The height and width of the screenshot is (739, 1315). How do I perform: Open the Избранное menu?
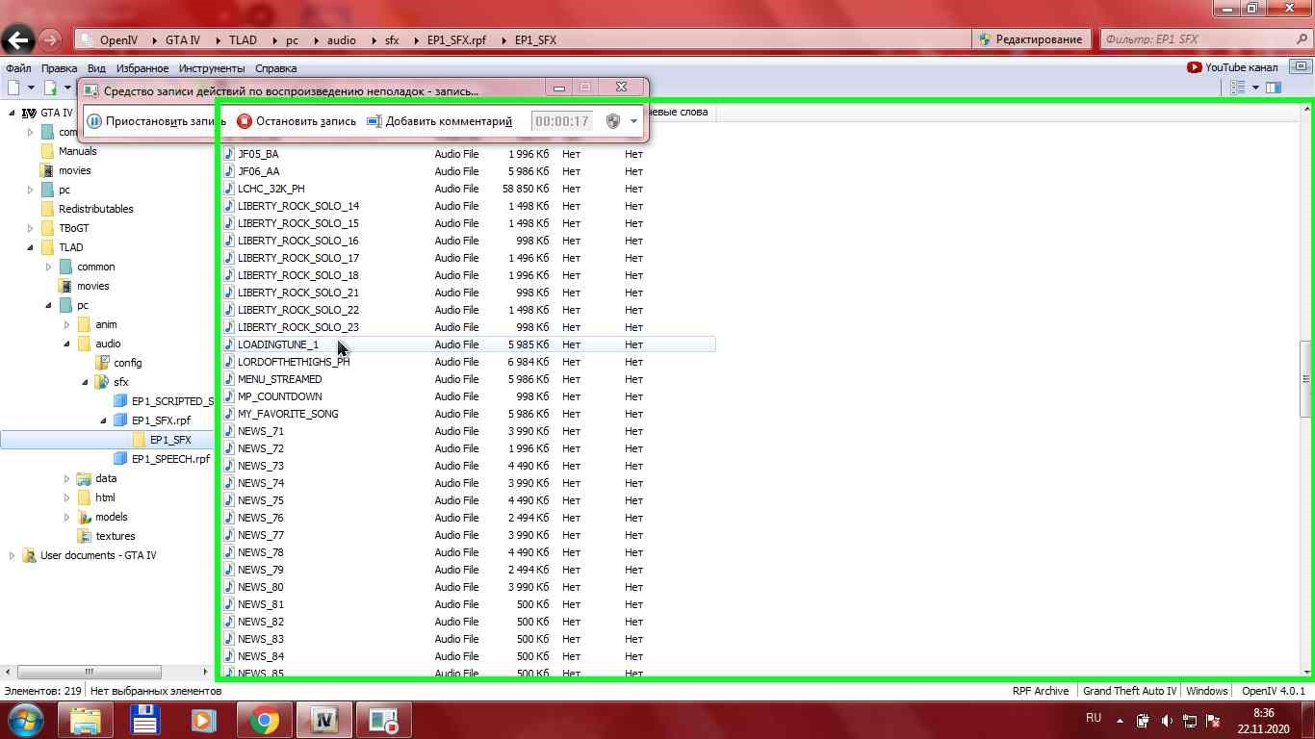tap(142, 68)
